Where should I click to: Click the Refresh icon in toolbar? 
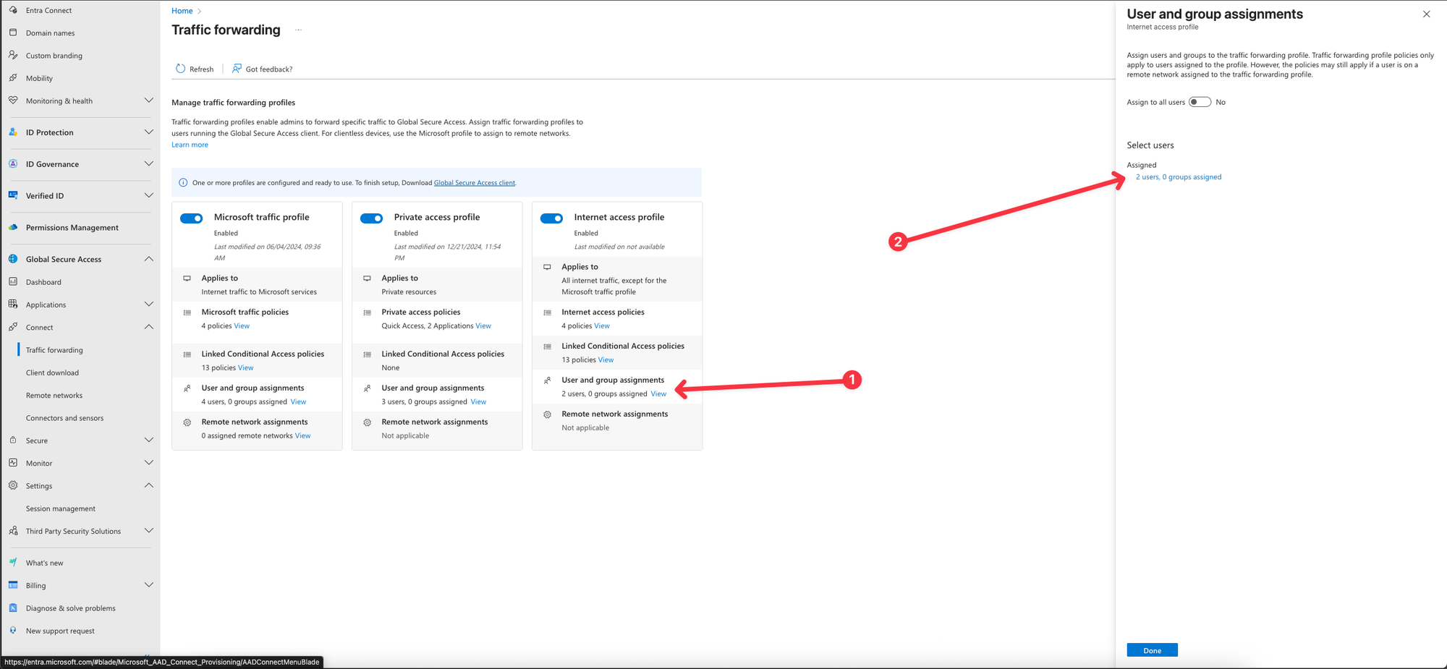[x=180, y=69]
